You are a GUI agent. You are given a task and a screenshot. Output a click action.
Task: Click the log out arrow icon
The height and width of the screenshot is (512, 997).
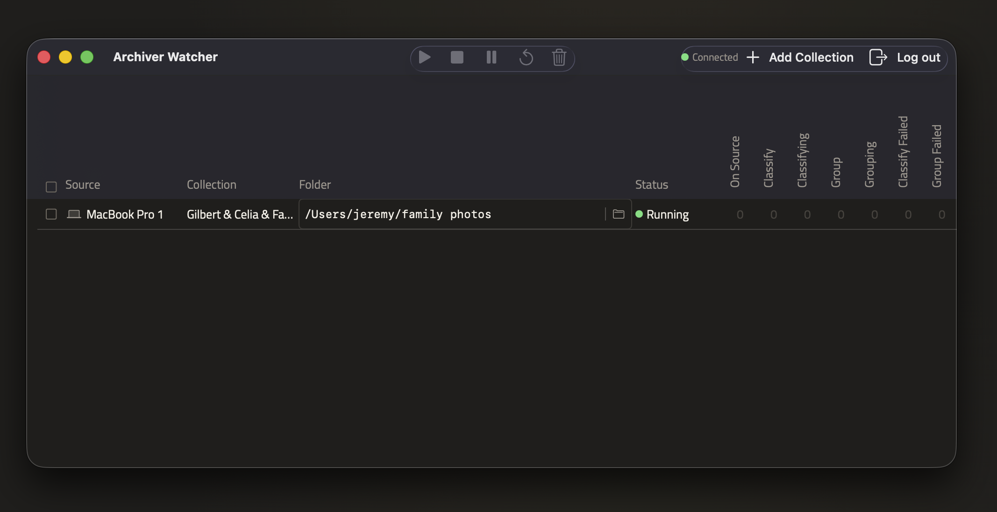tap(878, 57)
